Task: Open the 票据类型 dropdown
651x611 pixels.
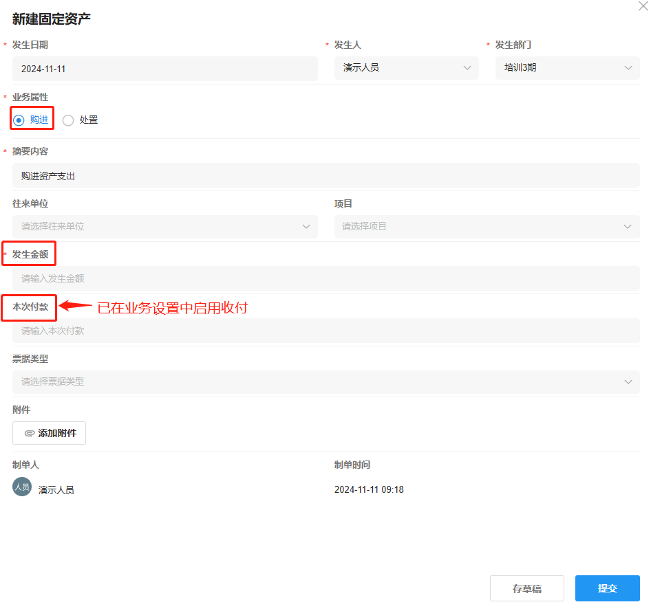Action: [x=325, y=381]
